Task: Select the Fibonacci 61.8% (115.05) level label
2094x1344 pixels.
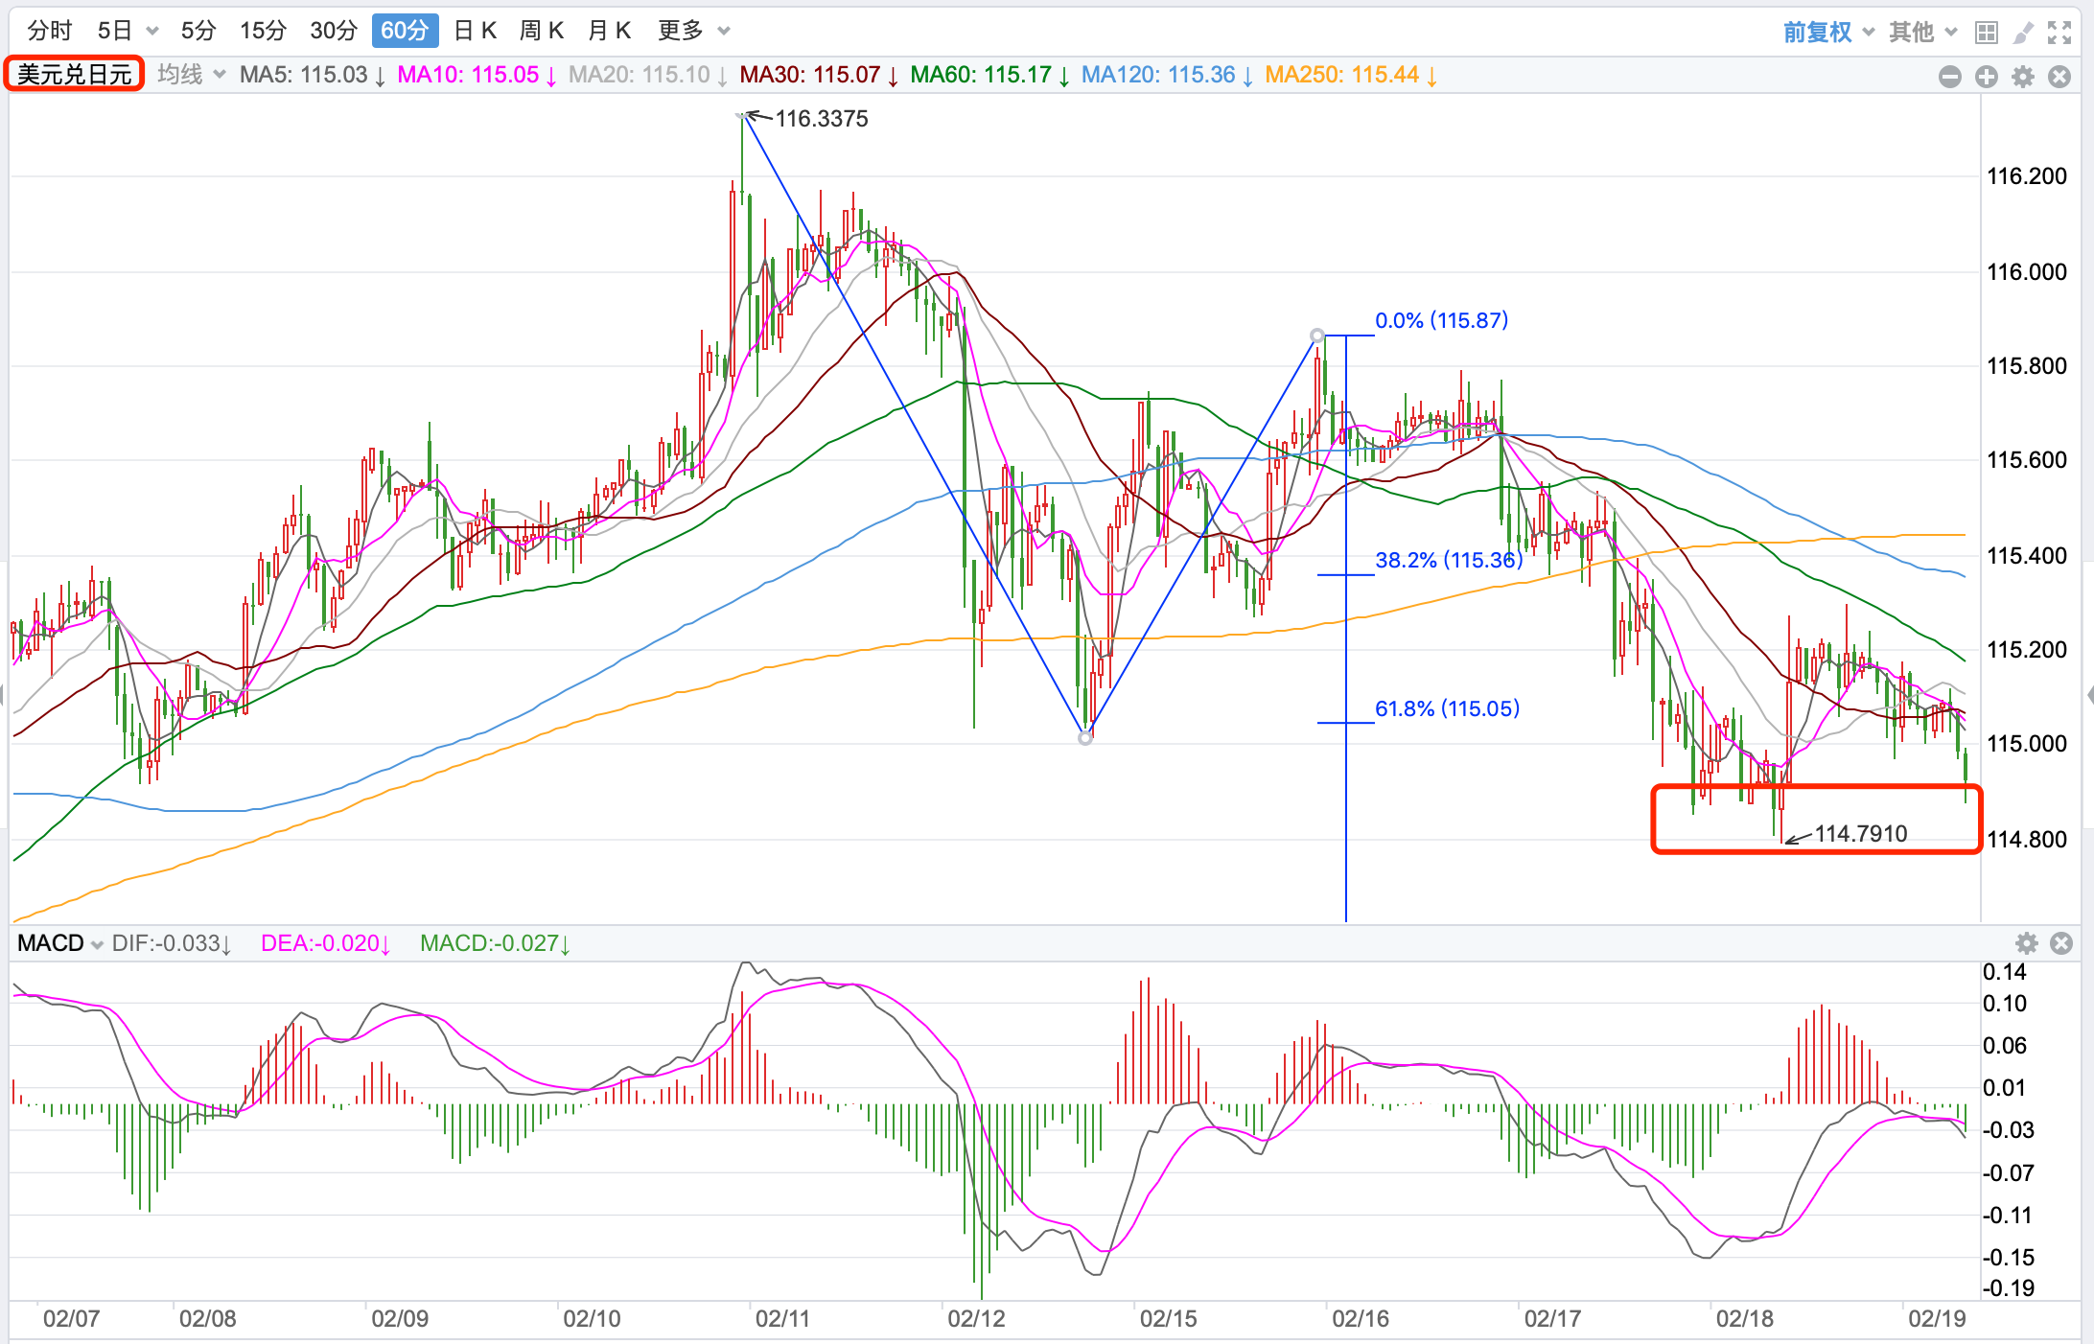Action: pos(1448,708)
